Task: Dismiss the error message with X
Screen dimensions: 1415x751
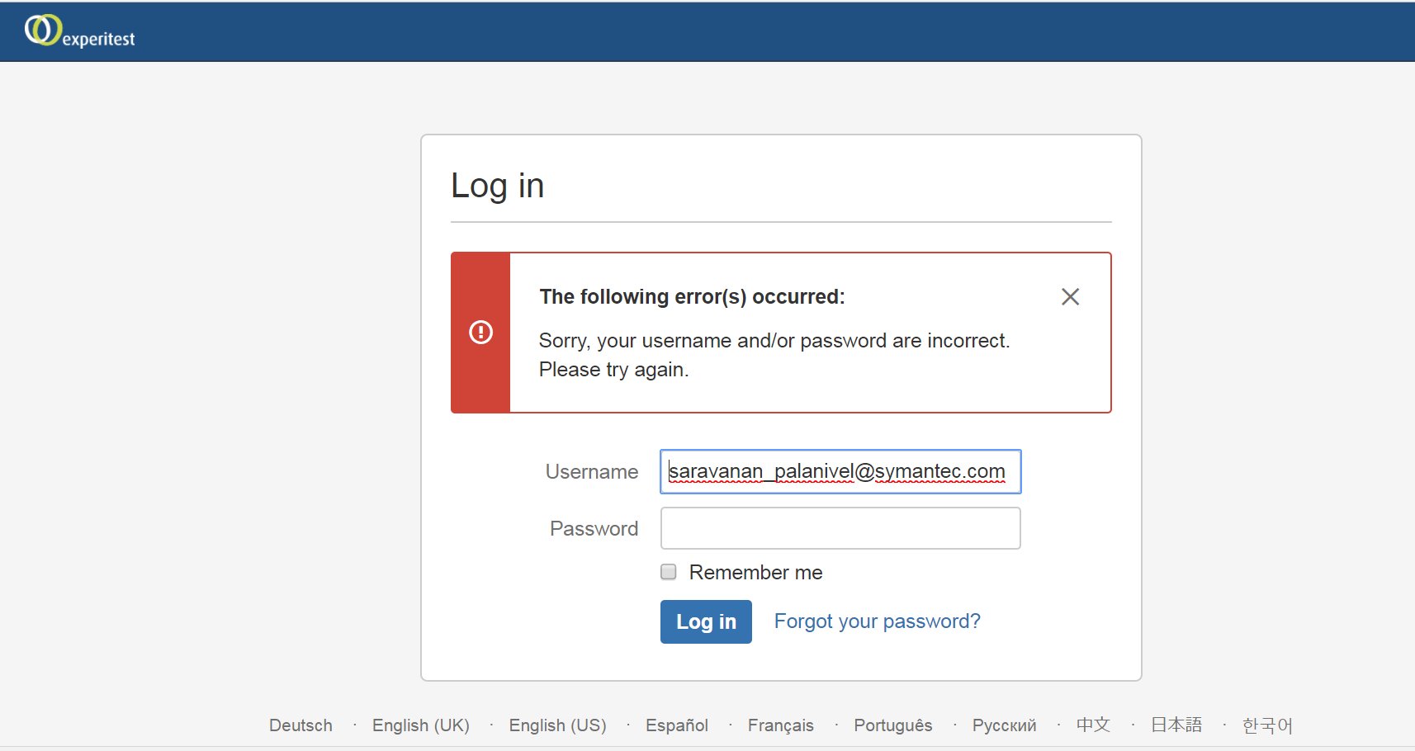Action: (1070, 297)
